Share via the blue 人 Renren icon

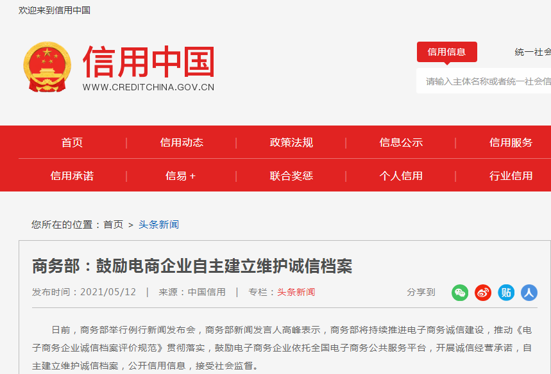(x=529, y=293)
